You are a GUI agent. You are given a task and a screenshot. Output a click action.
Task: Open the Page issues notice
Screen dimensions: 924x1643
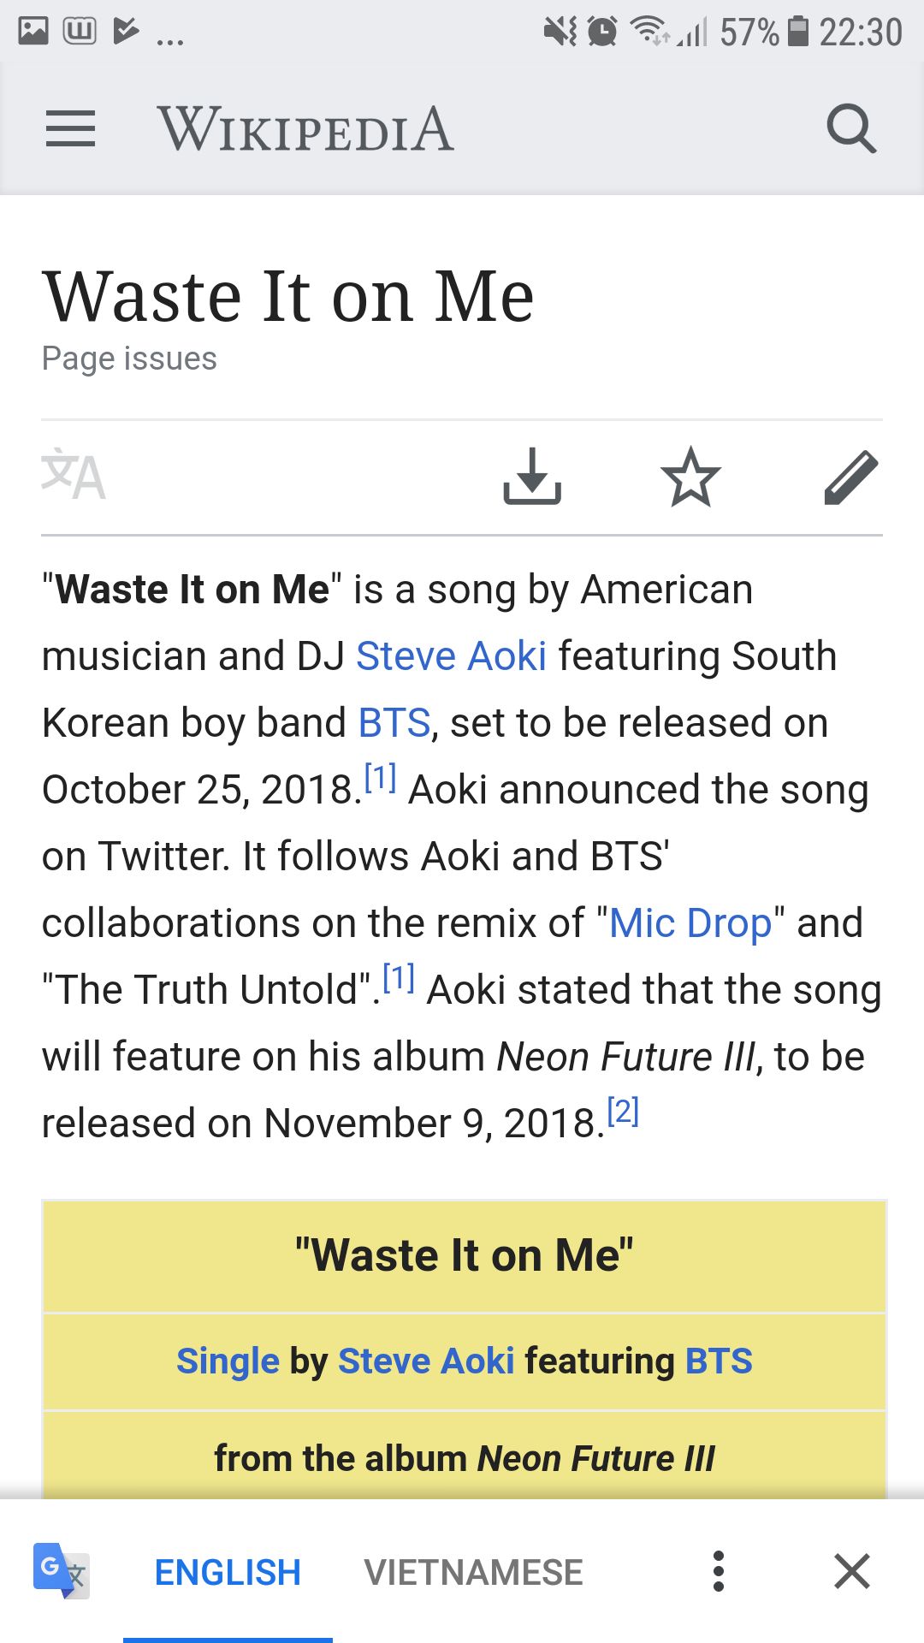[129, 359]
